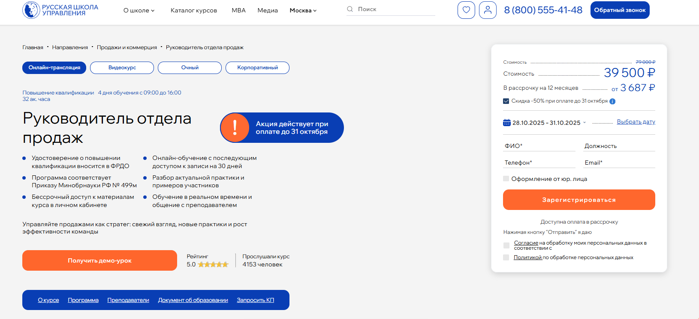Open the Каталог курсов menu item
699x319 pixels.
point(194,10)
